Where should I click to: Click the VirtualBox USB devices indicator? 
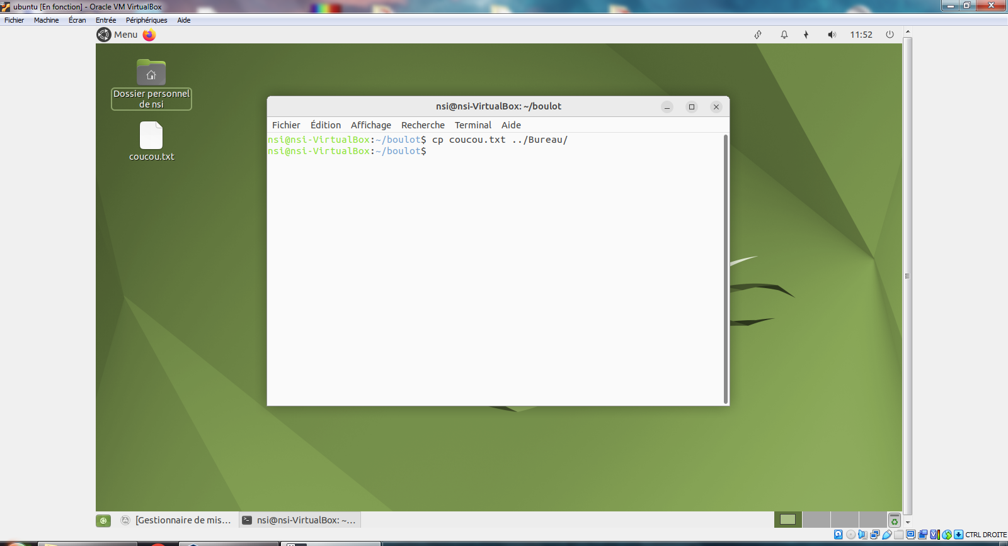(x=887, y=535)
